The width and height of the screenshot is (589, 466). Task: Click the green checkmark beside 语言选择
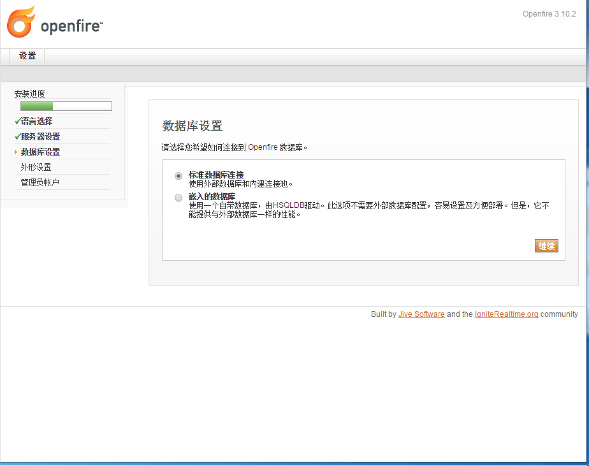[17, 121]
